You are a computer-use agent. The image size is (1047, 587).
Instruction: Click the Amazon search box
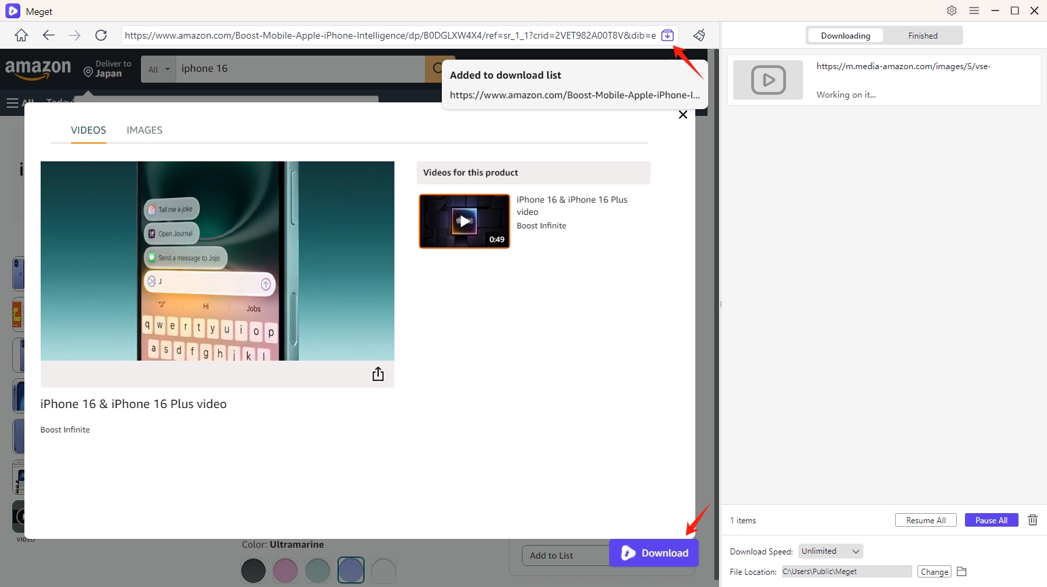(300, 69)
